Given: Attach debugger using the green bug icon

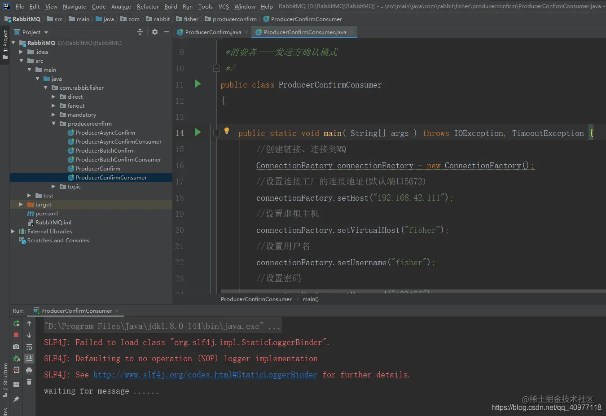Looking at the screenshot, I should (16, 358).
